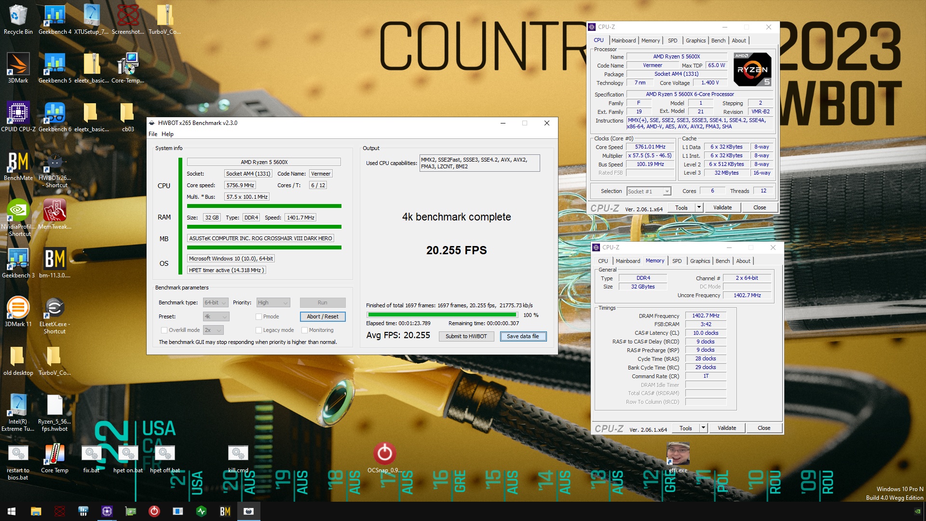Image resolution: width=926 pixels, height=521 pixels.
Task: Click the RAM green status bar
Action: 264,227
